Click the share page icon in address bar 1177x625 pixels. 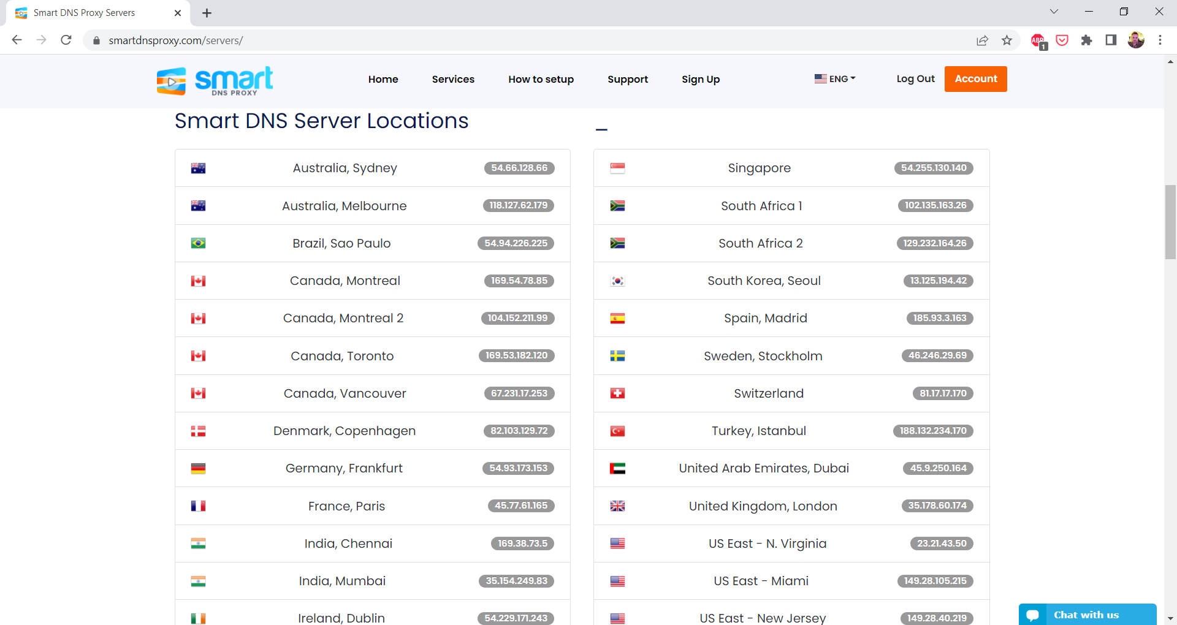pyautogui.click(x=982, y=40)
